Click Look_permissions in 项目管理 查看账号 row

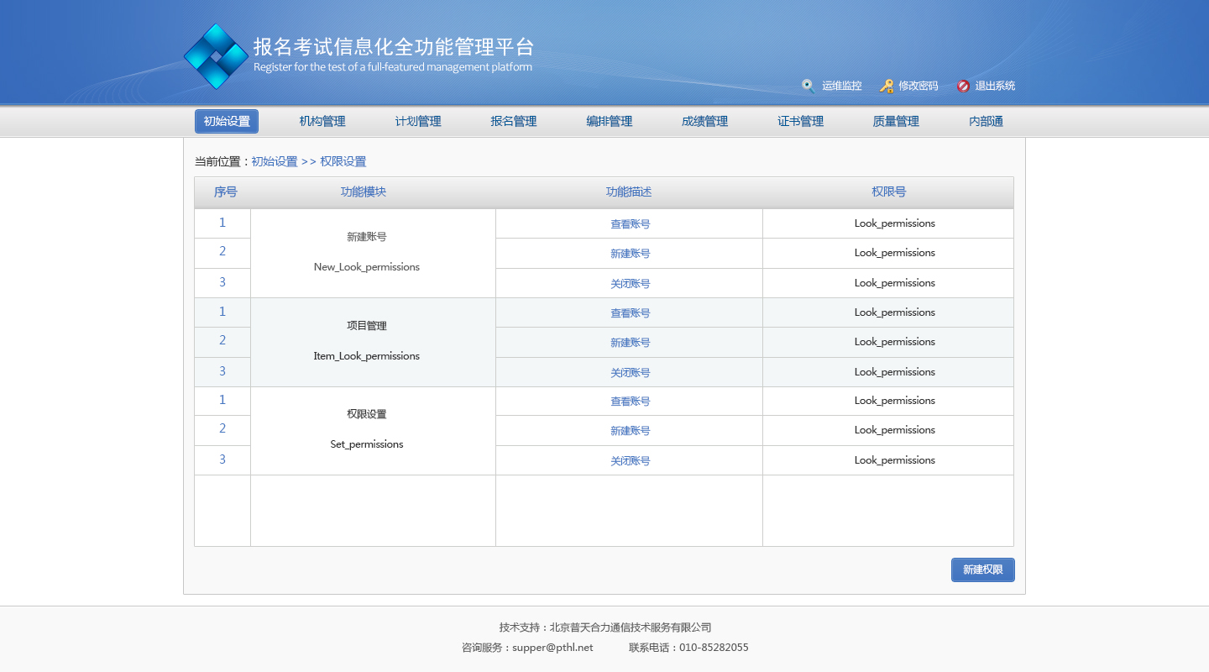coord(895,312)
